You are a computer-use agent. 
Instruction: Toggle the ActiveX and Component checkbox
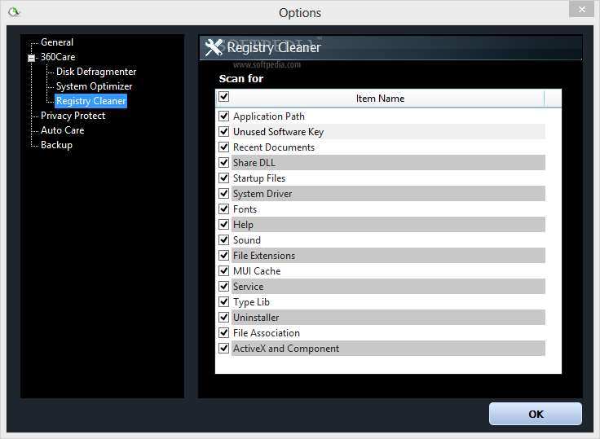click(x=224, y=349)
